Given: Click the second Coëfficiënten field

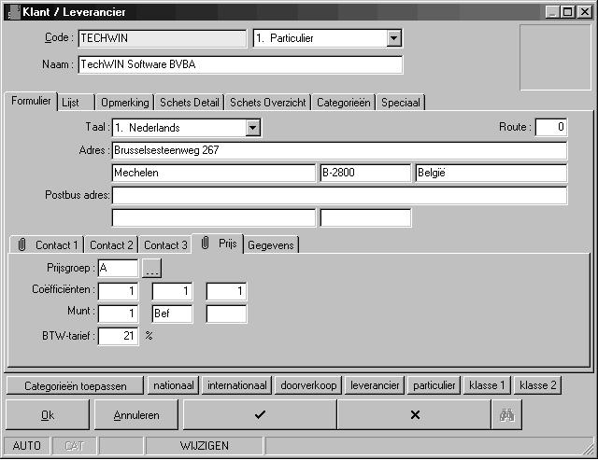Looking at the screenshot, I should point(172,291).
